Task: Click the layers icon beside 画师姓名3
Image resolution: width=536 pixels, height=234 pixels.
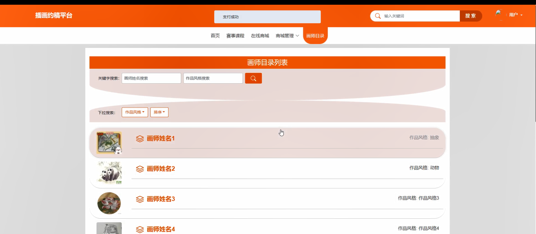Action: (x=140, y=199)
